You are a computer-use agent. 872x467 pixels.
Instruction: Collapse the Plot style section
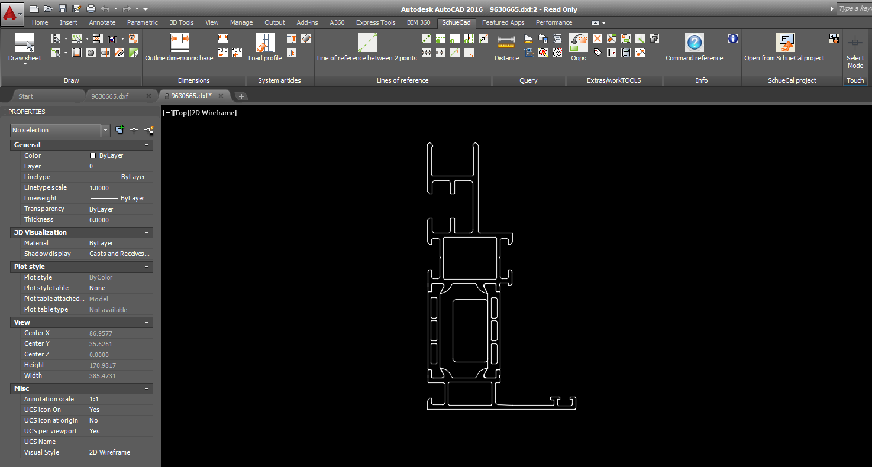pyautogui.click(x=147, y=267)
